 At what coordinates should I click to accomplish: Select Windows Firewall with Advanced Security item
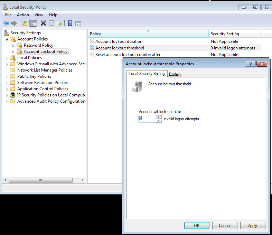[51, 64]
